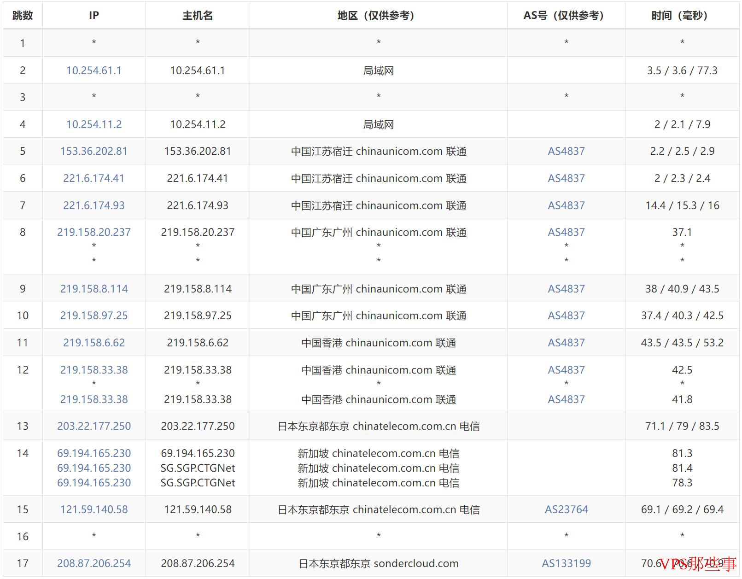Select region 日本东京都东京 sondercloud.com

(x=378, y=563)
